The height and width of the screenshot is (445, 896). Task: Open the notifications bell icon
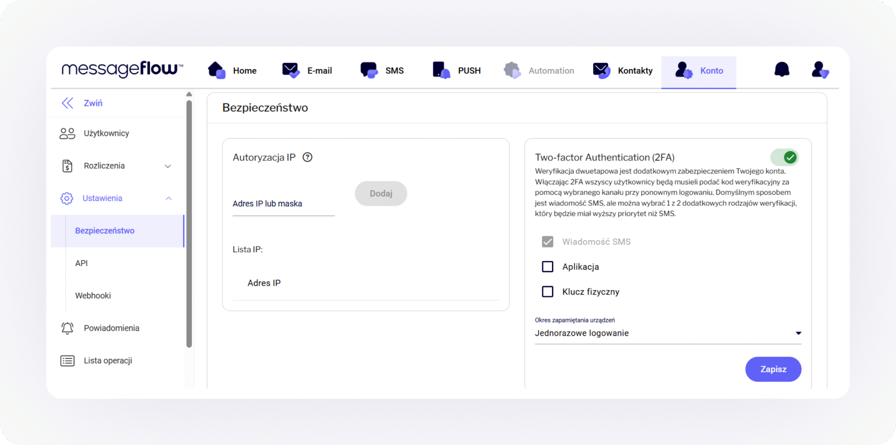(x=782, y=70)
